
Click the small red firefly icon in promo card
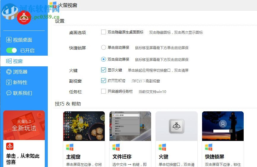click(10, 146)
